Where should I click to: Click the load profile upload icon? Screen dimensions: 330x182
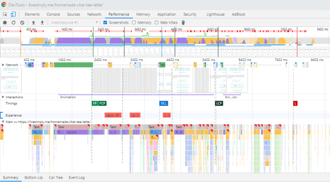point(34,22)
